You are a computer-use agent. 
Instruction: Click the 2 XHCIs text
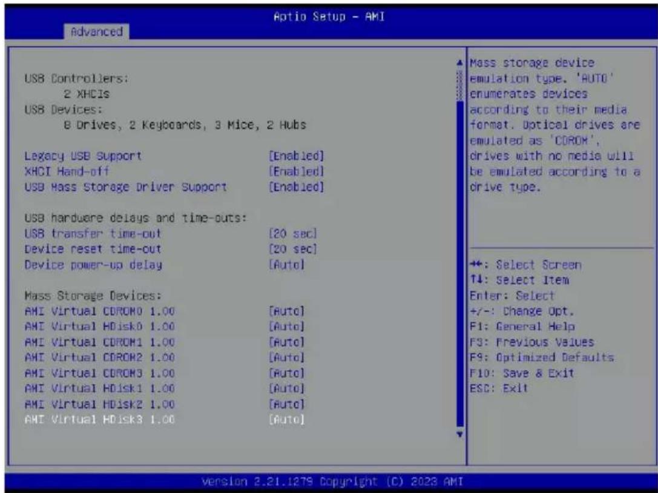pos(87,94)
